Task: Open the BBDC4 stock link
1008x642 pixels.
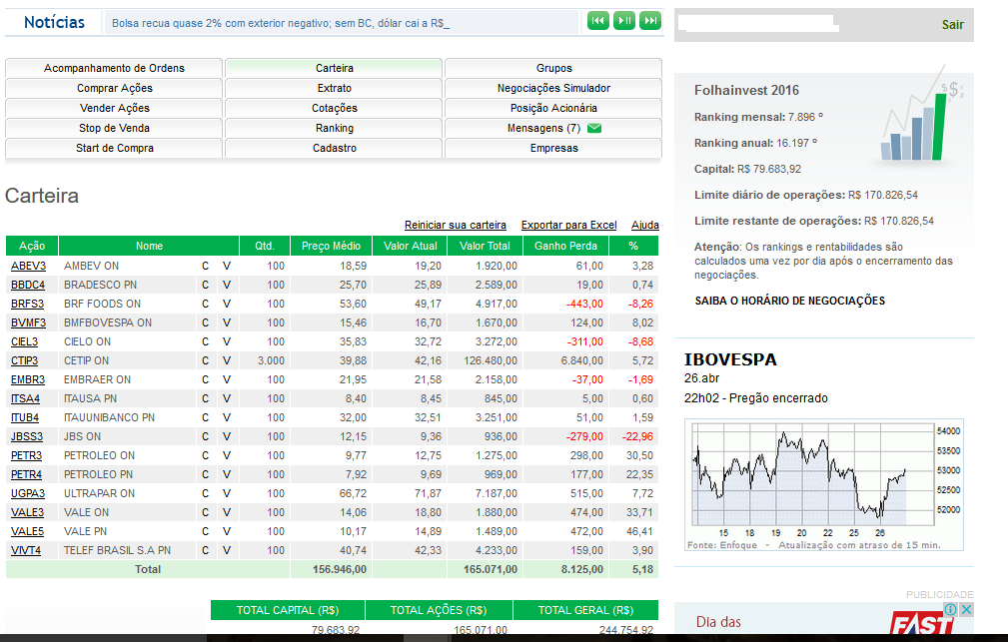Action: (x=28, y=285)
